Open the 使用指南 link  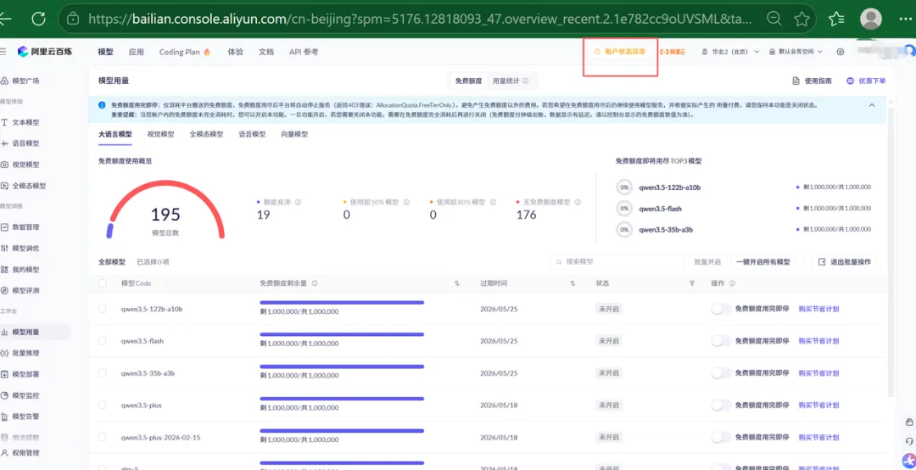pos(812,81)
